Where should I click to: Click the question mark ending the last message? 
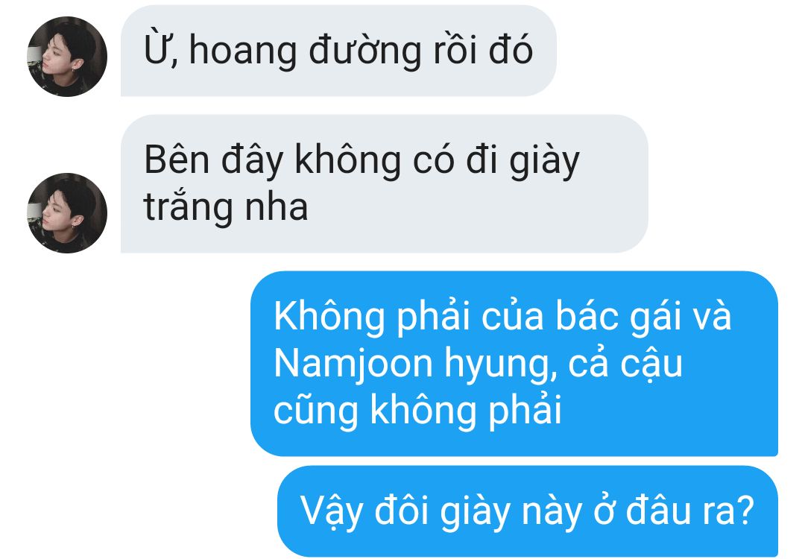[745, 510]
